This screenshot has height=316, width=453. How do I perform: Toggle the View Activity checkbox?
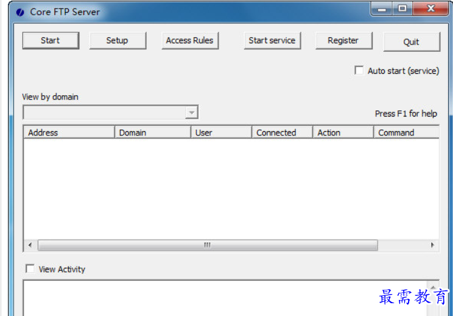tap(30, 269)
